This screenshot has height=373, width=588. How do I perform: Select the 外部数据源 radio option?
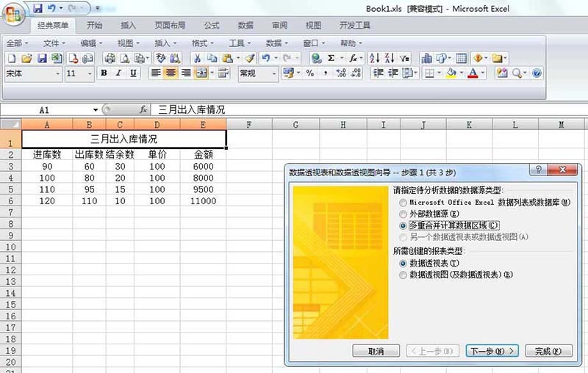[x=403, y=214]
